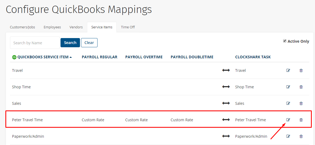The width and height of the screenshot is (315, 145).
Task: Delete the Paperwork/Admin mapping
Action: click(301, 136)
